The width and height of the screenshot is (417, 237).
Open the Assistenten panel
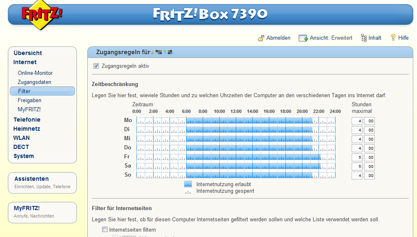(42, 183)
